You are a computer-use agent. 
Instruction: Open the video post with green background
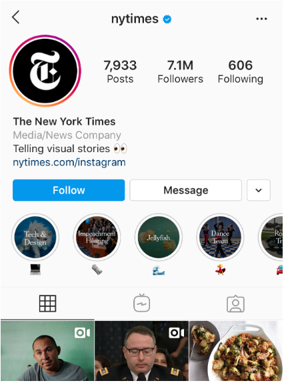(47, 351)
